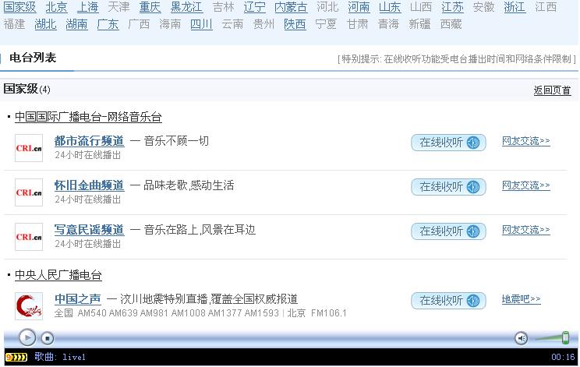Viewport: 580px width, 367px height.
Task: Click the 青海 region text
Action: [388, 24]
